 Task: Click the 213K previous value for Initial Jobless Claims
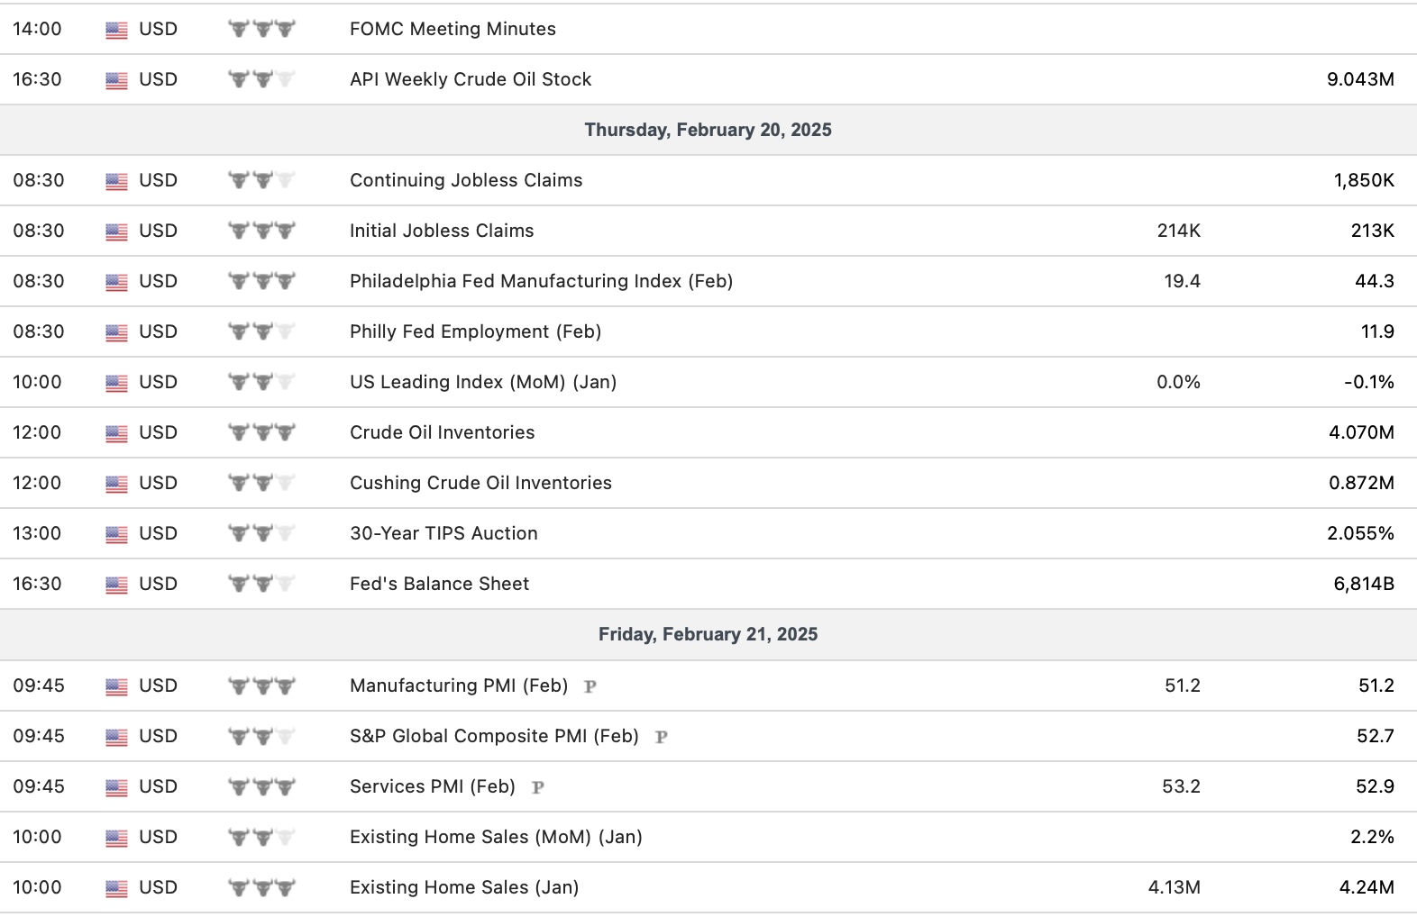(x=1372, y=231)
